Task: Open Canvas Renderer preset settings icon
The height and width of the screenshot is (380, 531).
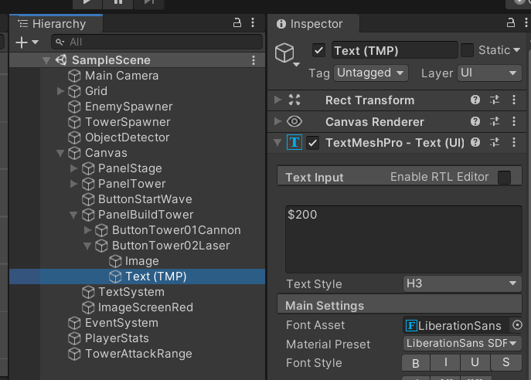Action: [495, 122]
